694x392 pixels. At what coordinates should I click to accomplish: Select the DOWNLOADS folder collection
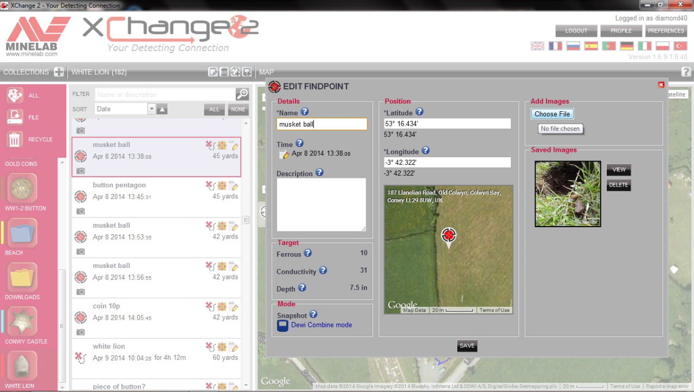click(22, 278)
